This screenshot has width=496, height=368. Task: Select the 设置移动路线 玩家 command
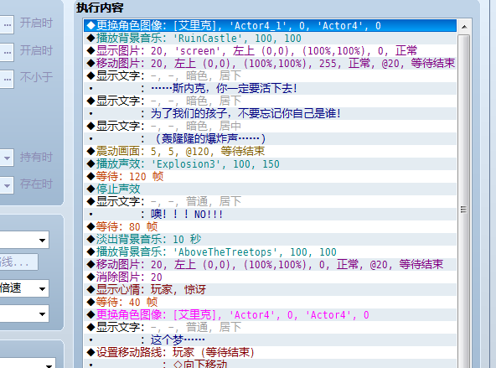[x=270, y=352]
